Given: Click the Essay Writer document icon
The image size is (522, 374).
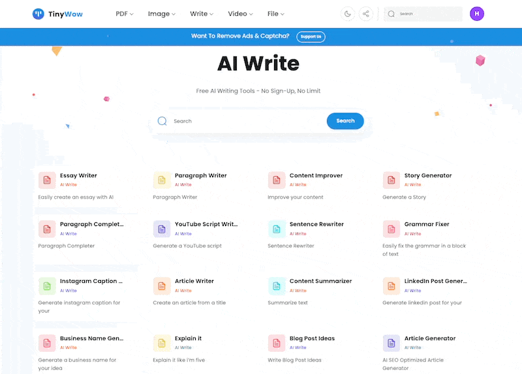Looking at the screenshot, I should point(47,180).
